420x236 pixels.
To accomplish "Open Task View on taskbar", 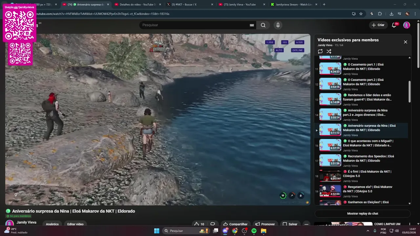I will [216, 231].
